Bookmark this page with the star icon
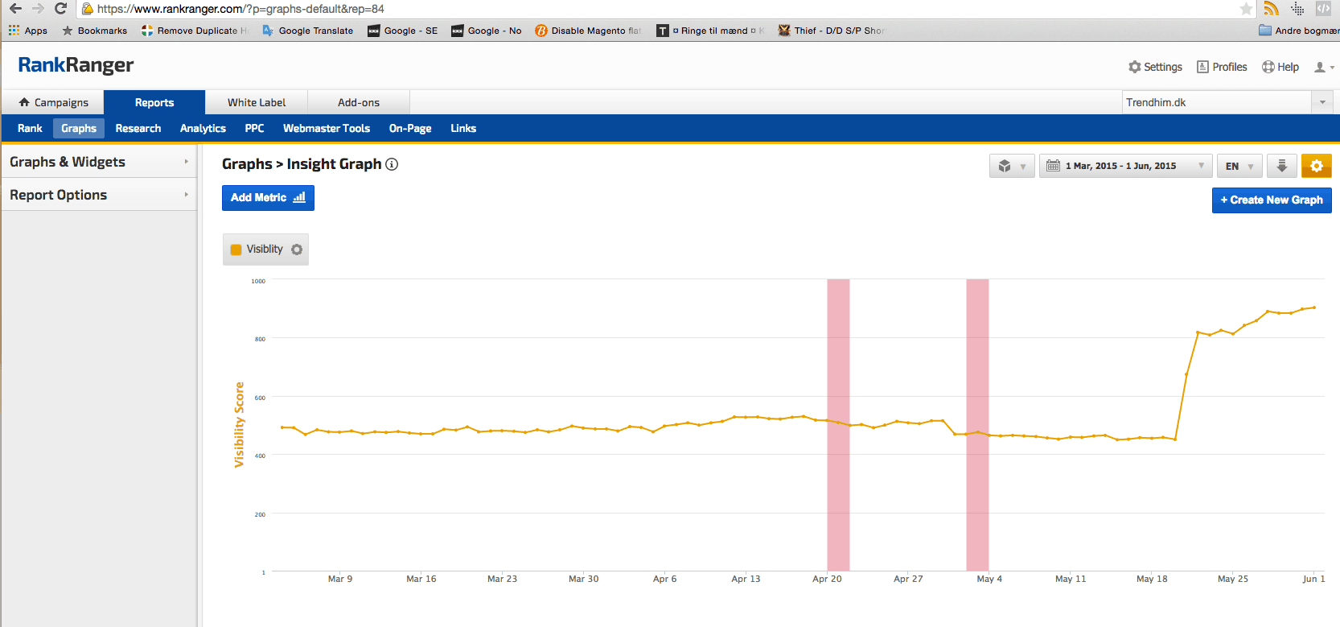Viewport: 1340px width, 627px height. tap(1246, 9)
